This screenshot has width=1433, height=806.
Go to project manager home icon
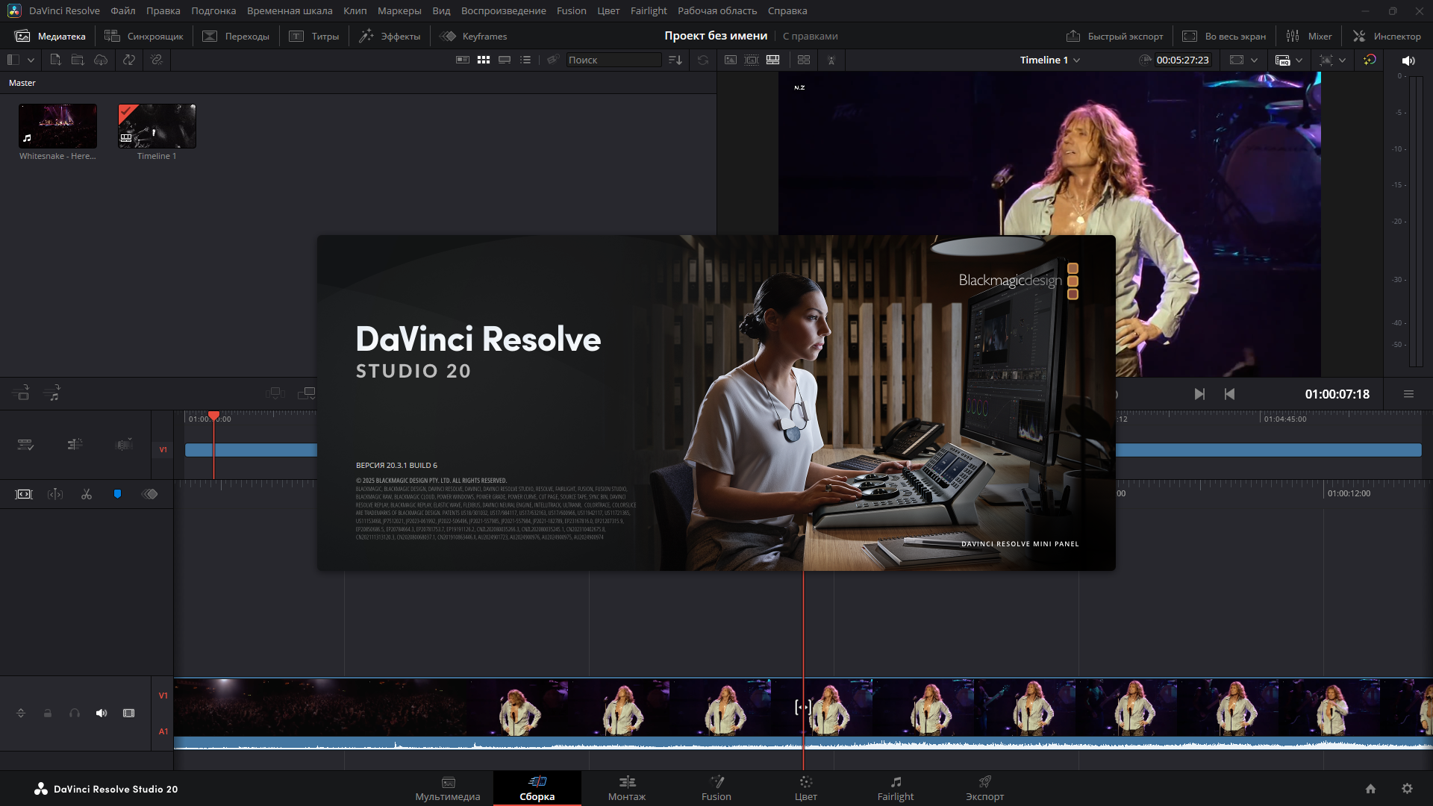click(x=1370, y=789)
